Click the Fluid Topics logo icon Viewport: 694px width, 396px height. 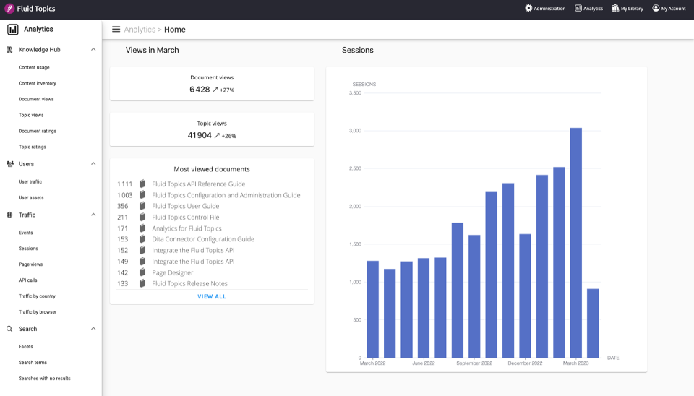click(x=9, y=9)
